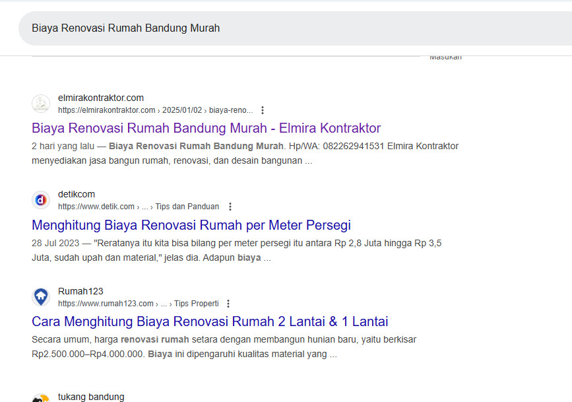
Task: Click the rumah123.com Tips Properti breadcrumb
Action: coord(139,304)
